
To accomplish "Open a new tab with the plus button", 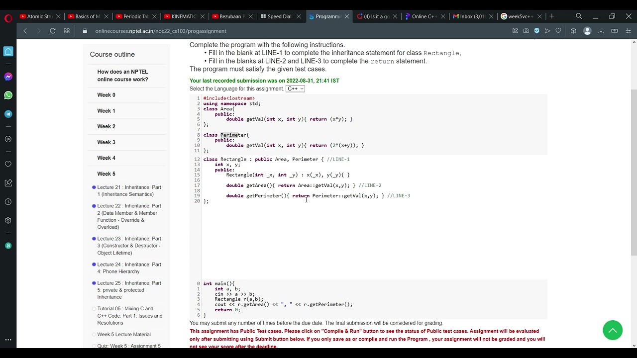I will 552,16.
